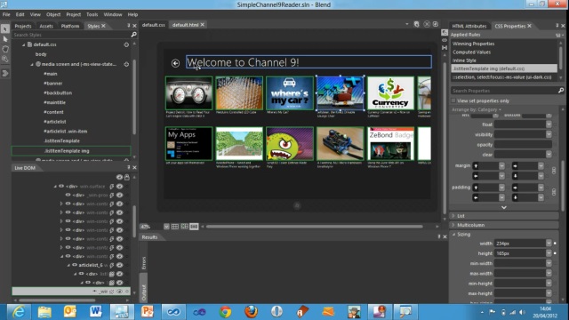Click the target icon beside default.css

click(x=126, y=44)
